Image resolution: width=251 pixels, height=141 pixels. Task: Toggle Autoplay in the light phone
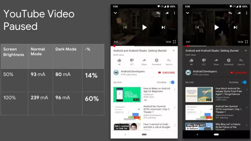click(172, 82)
